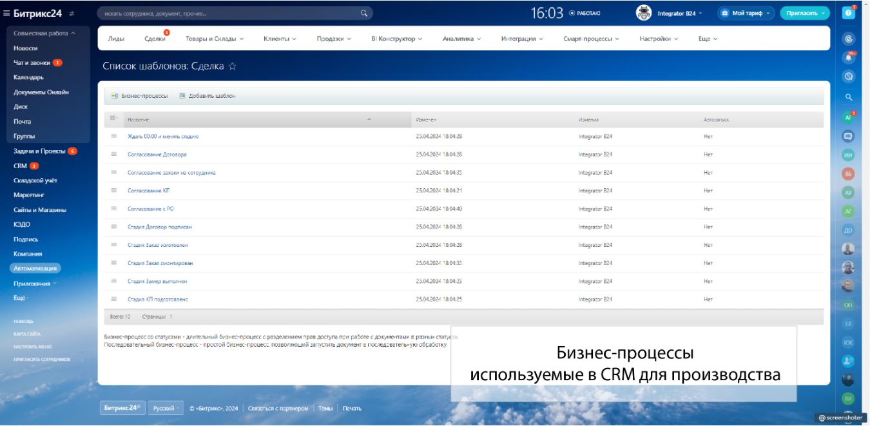This screenshot has height=426, width=870.
Task: Click the search magnifier icon in search bar
Action: click(364, 13)
